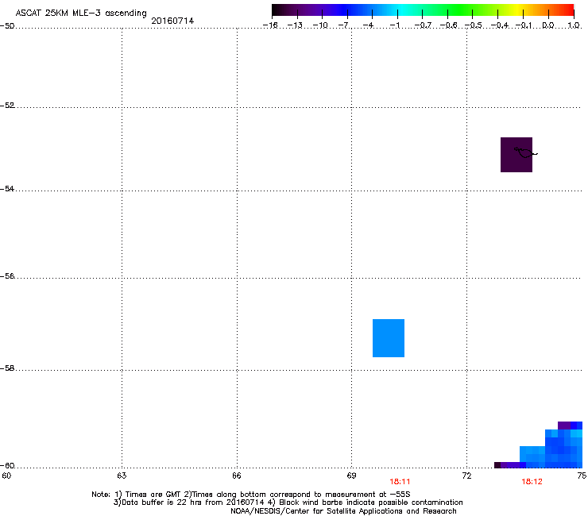This screenshot has width=588, height=516.
Task: Click the "-0.1" color bar tick label
Action: pyautogui.click(x=524, y=25)
